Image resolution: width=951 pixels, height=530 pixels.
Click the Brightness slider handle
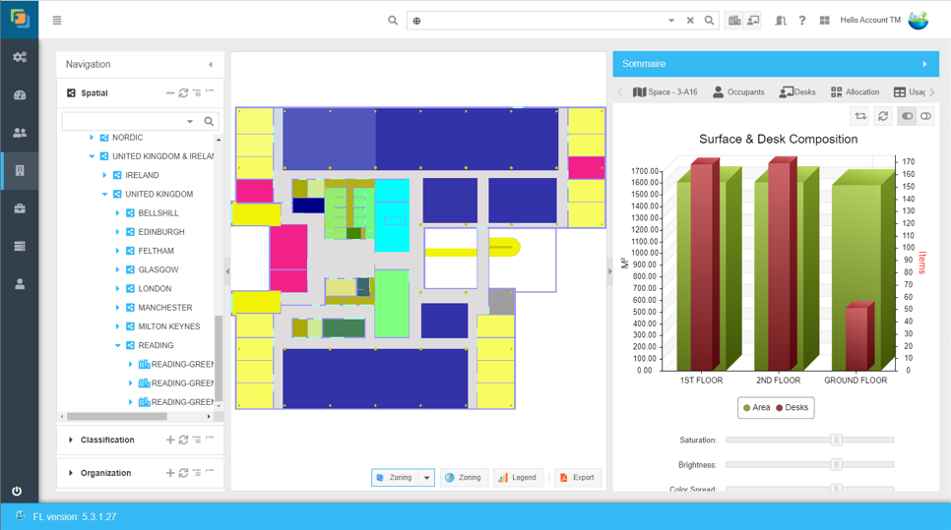click(836, 464)
